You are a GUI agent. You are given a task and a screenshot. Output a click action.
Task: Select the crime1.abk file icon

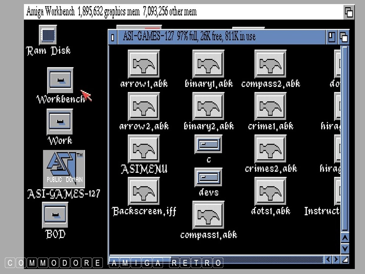click(270, 107)
